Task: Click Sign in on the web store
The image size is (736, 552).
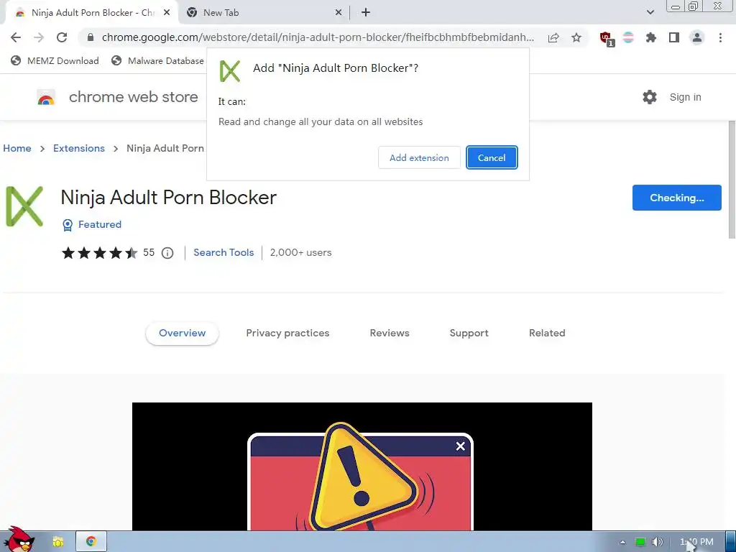Action: point(685,97)
